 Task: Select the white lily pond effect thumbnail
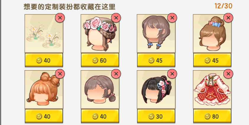44,34
